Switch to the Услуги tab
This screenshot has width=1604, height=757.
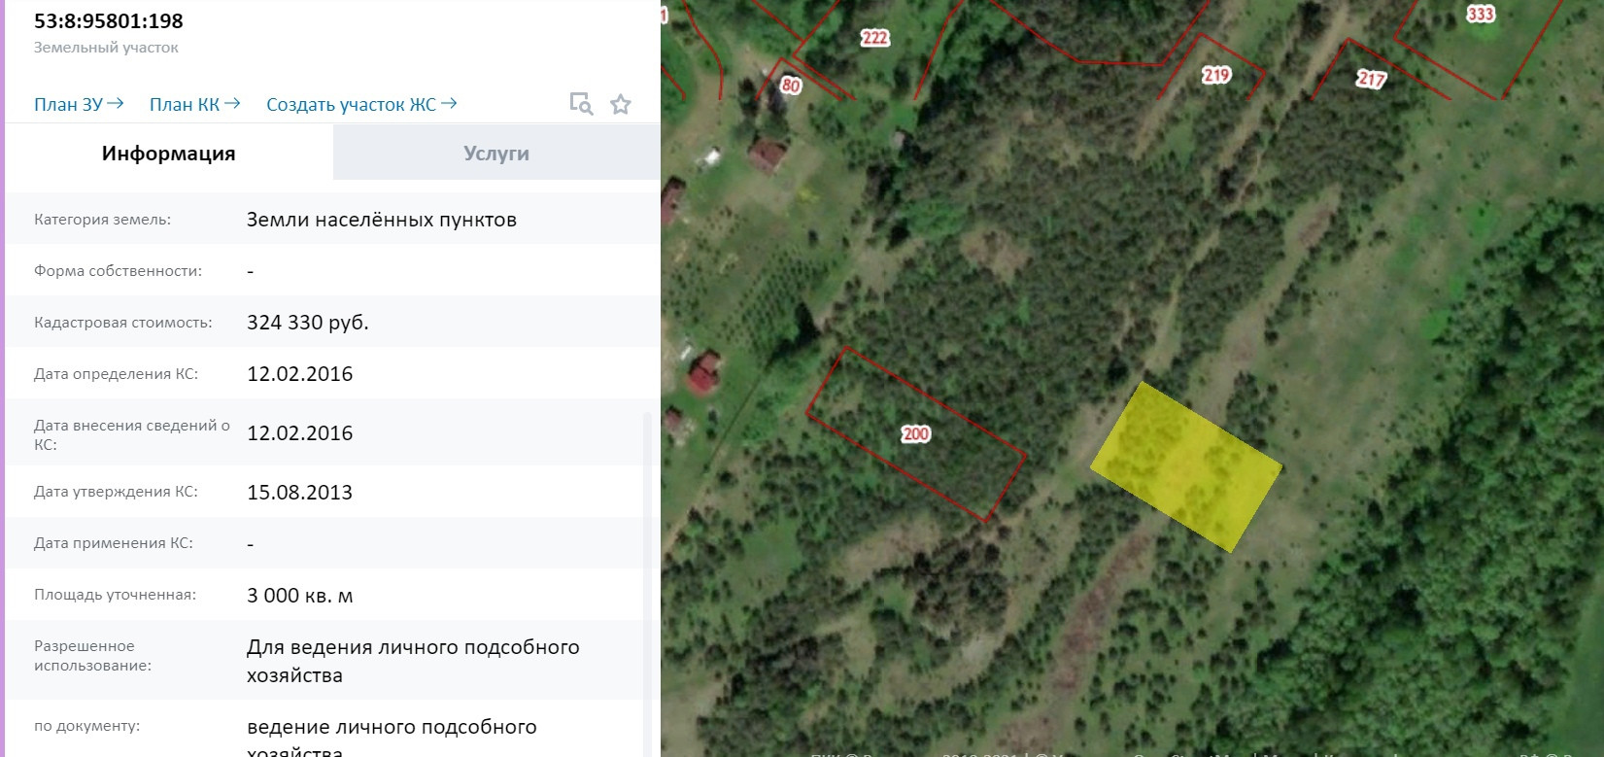496,154
